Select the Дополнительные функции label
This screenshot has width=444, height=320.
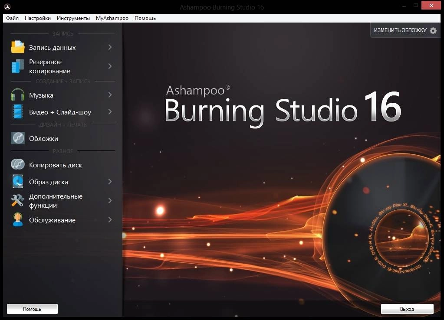[x=56, y=201]
